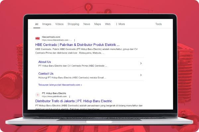Select the Shopping tab
Screen dimensions: 199x132
73,24
